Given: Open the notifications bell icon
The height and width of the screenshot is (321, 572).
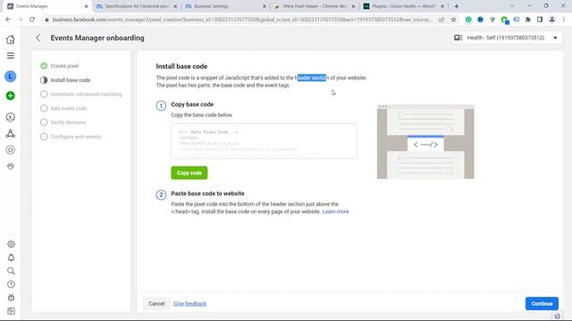Looking at the screenshot, I should [11, 258].
